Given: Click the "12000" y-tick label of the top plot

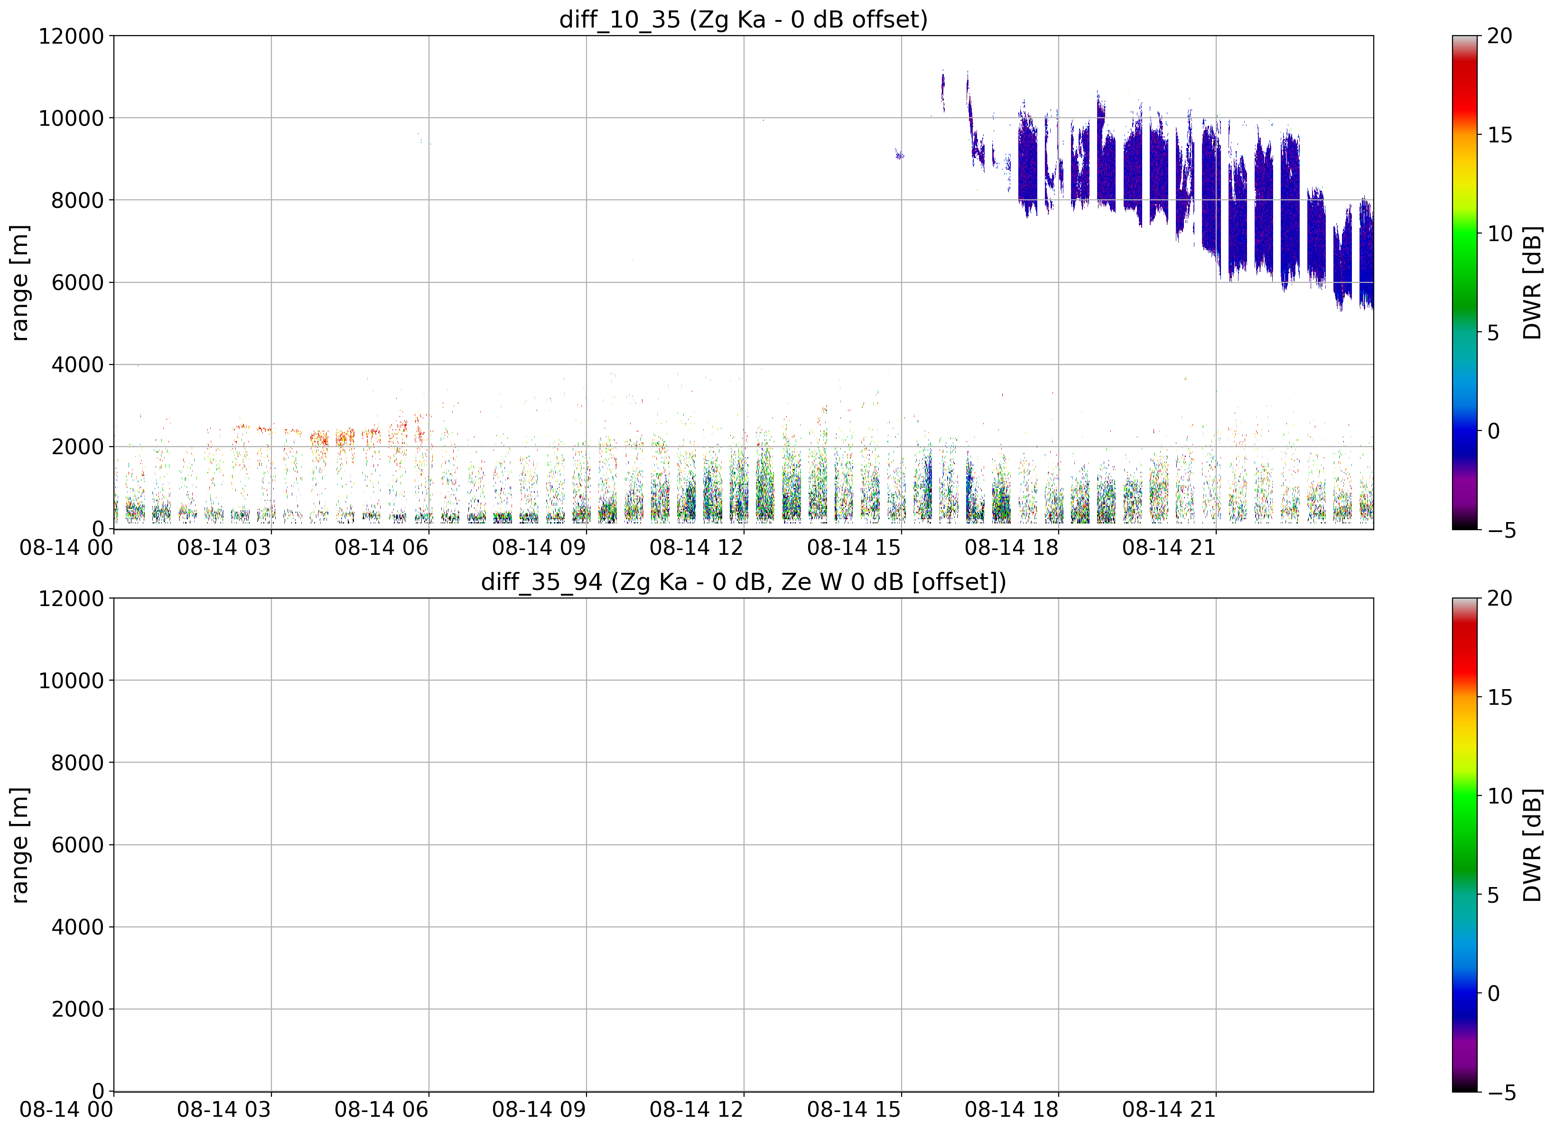Looking at the screenshot, I should [x=71, y=36].
